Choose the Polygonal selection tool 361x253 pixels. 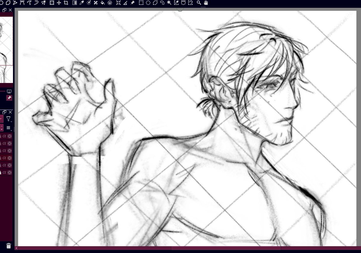[155, 3]
